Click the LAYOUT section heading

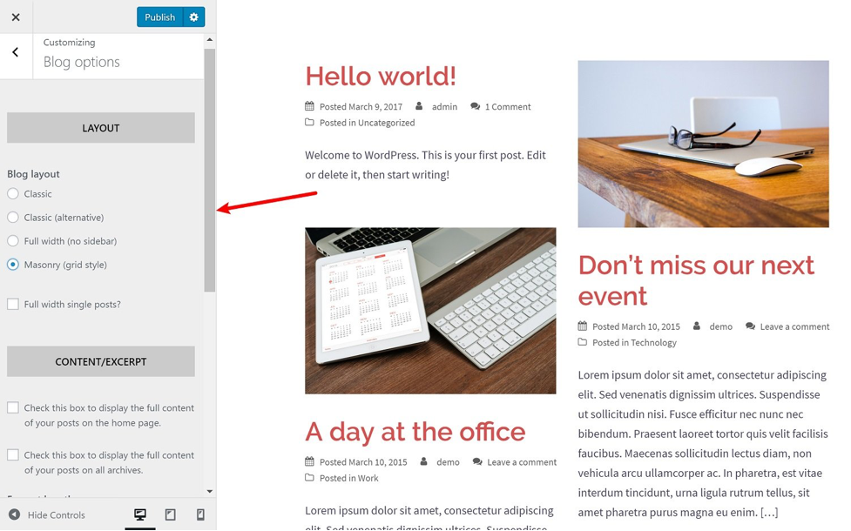(x=101, y=128)
